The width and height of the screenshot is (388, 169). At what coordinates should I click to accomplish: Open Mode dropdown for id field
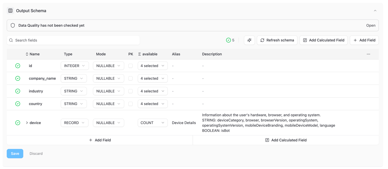coord(109,66)
